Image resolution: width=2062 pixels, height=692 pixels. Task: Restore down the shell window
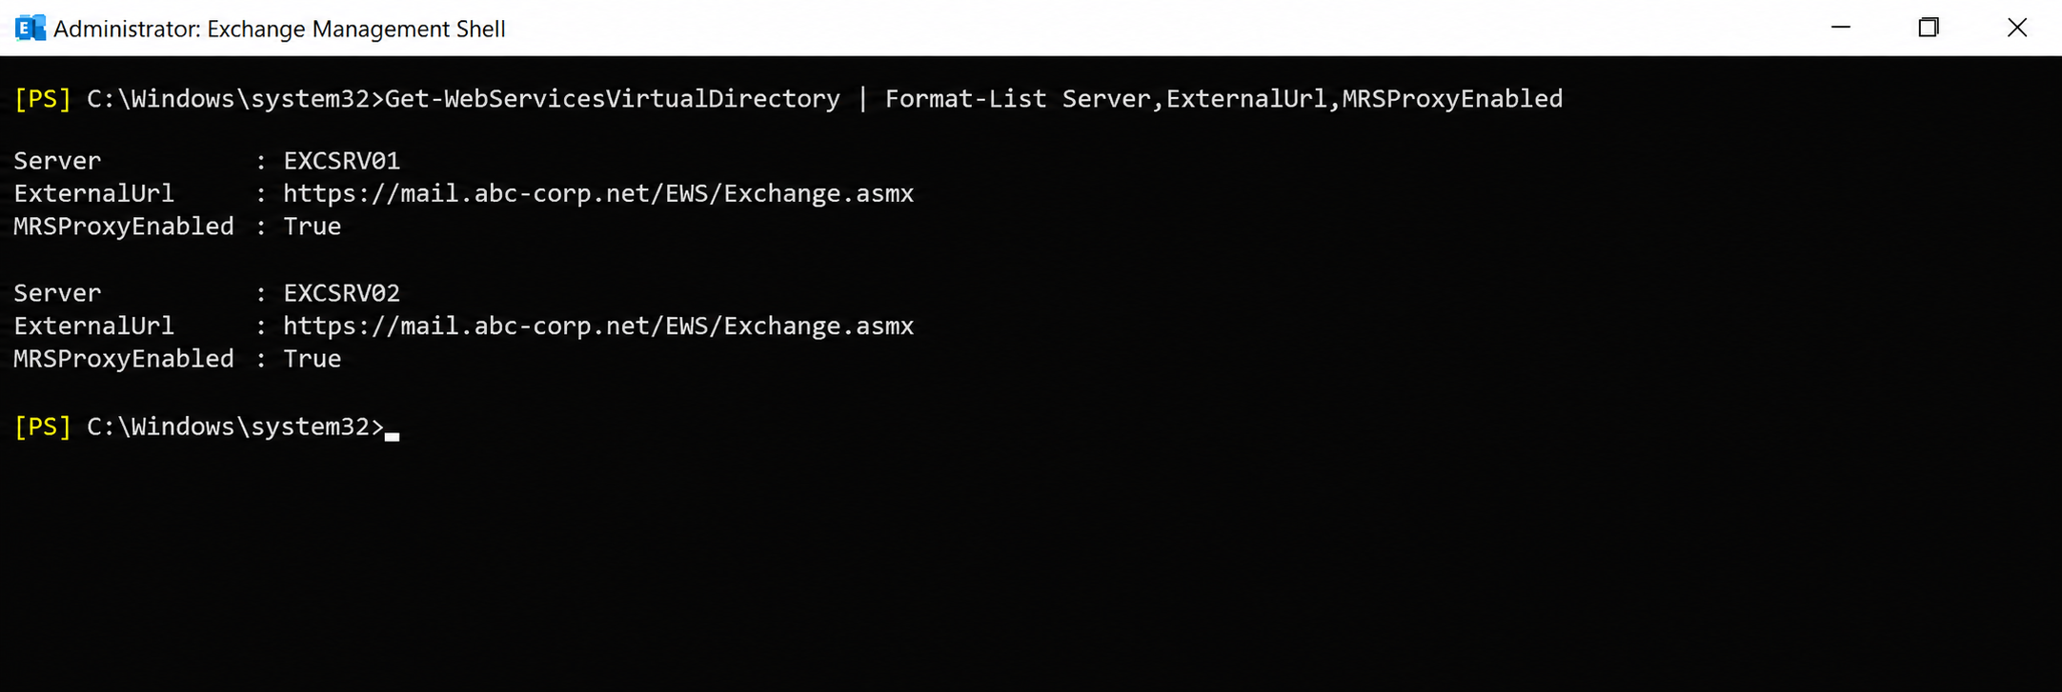pyautogui.click(x=1929, y=28)
